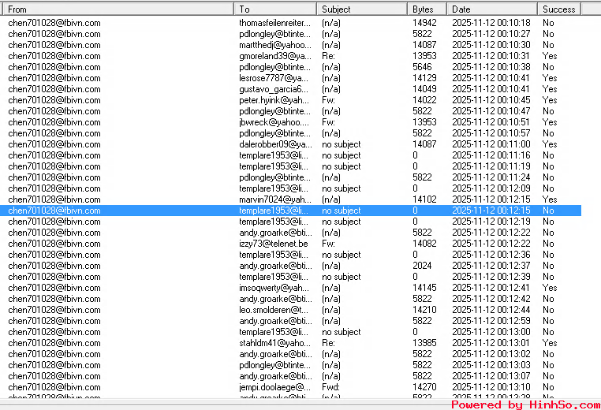
Task: Click the Bytes column header
Action: (x=427, y=9)
